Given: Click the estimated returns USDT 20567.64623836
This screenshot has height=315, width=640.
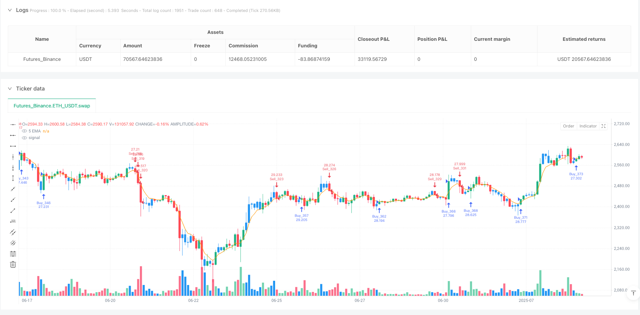Looking at the screenshot, I should tap(584, 59).
